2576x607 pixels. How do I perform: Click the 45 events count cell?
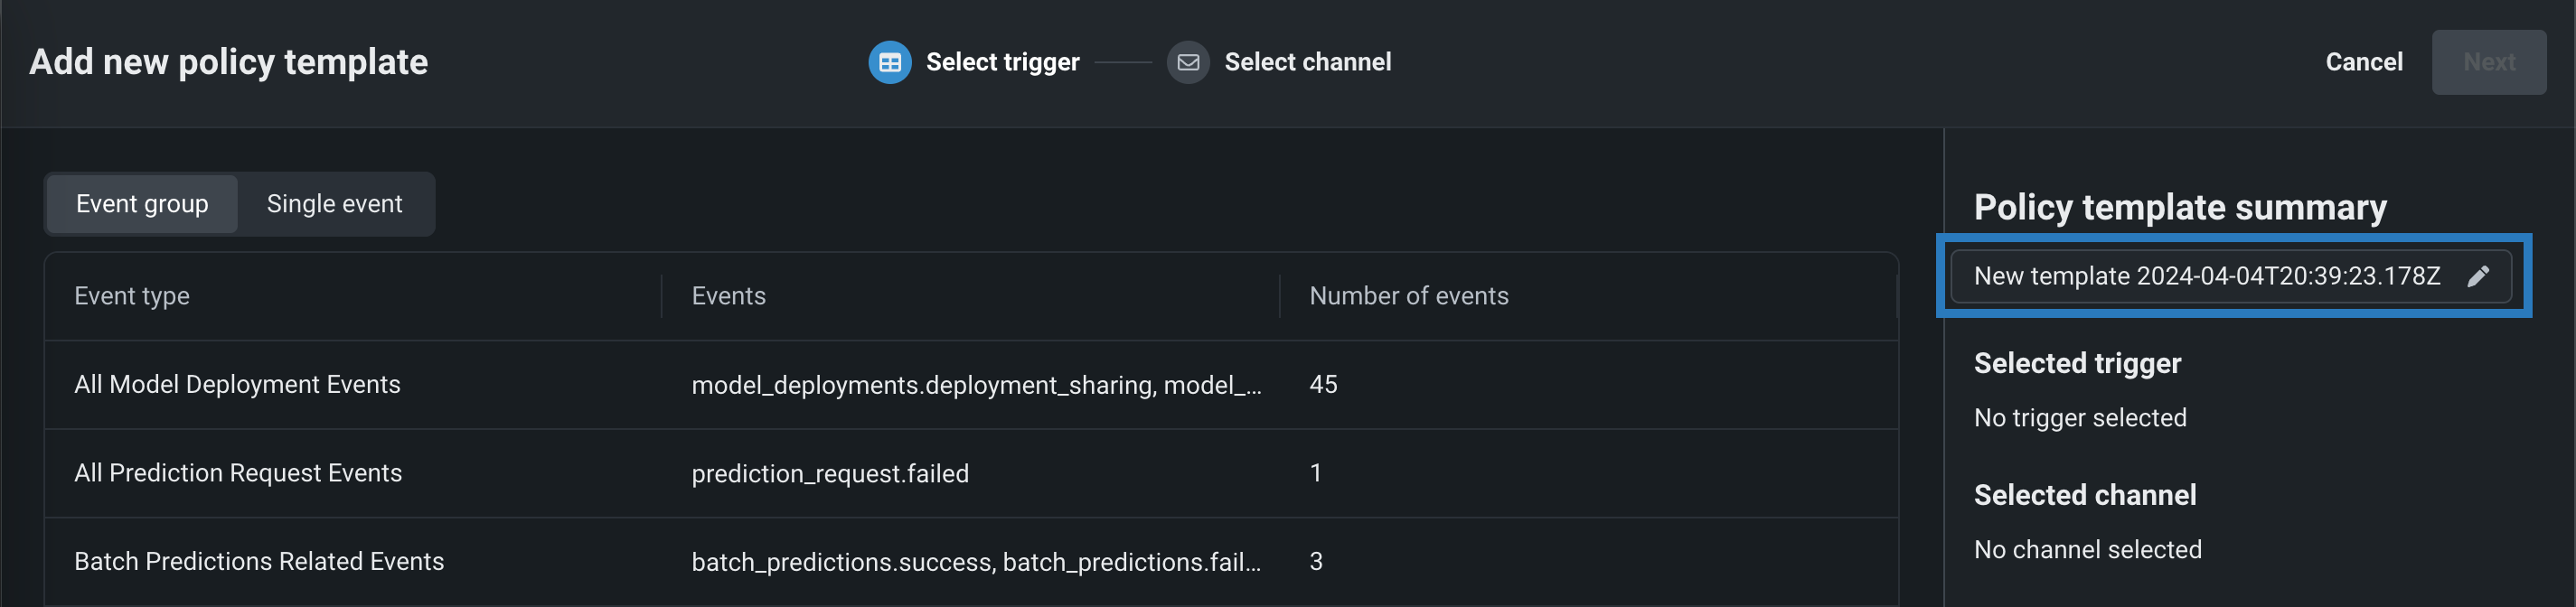[1323, 385]
